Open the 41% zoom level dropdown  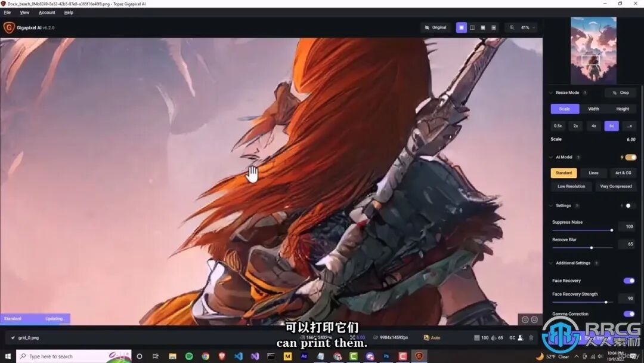click(528, 27)
